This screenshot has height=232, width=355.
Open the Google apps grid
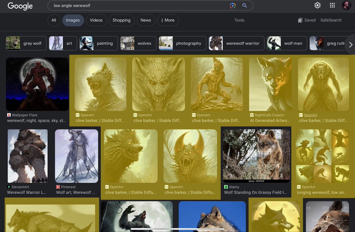(332, 5)
